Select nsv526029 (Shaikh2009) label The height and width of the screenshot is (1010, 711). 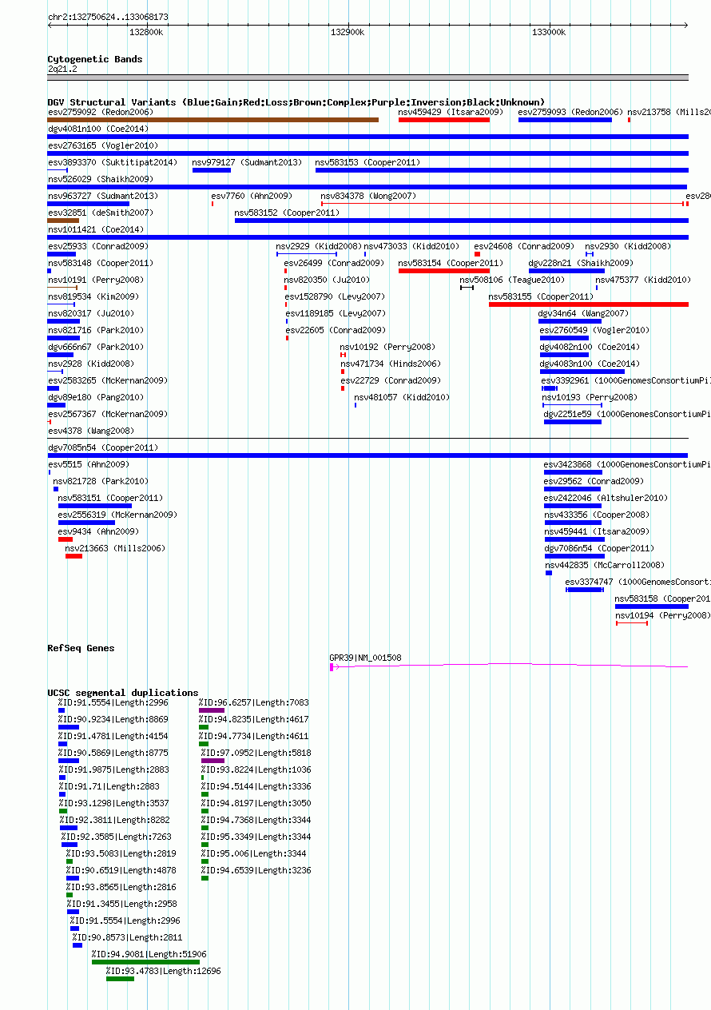coord(100,179)
